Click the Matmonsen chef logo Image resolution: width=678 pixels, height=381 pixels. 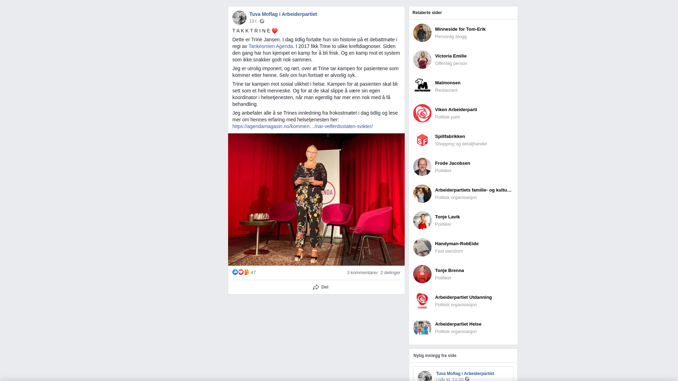(x=422, y=86)
